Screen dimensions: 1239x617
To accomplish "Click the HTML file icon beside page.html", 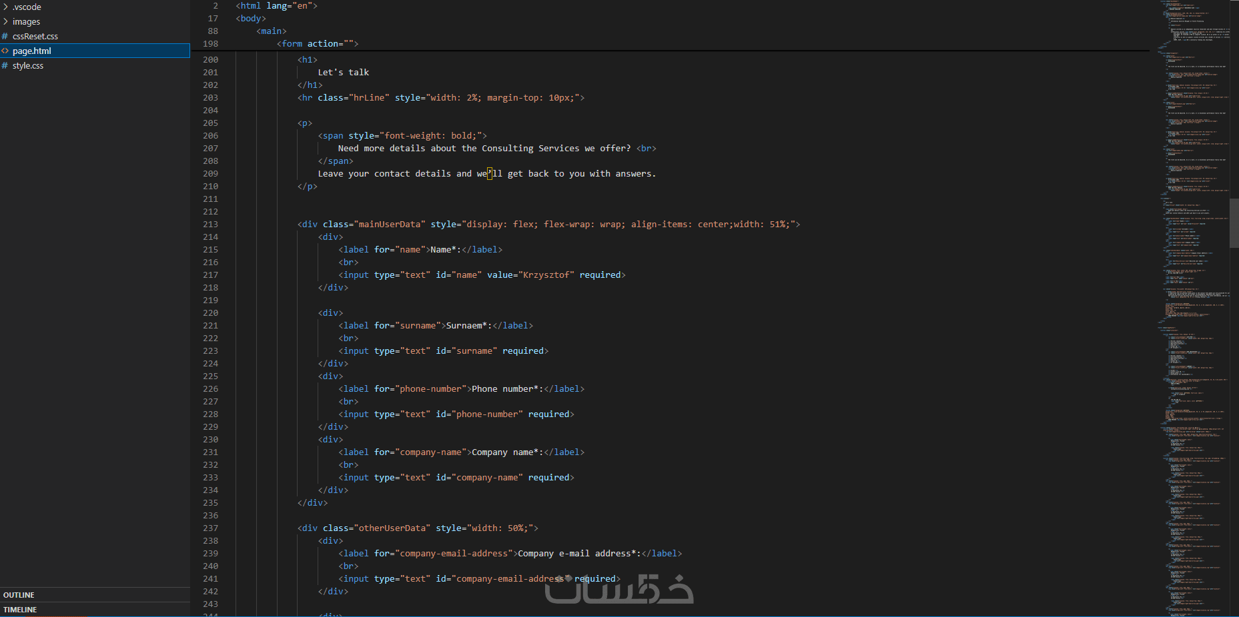I will coord(5,51).
